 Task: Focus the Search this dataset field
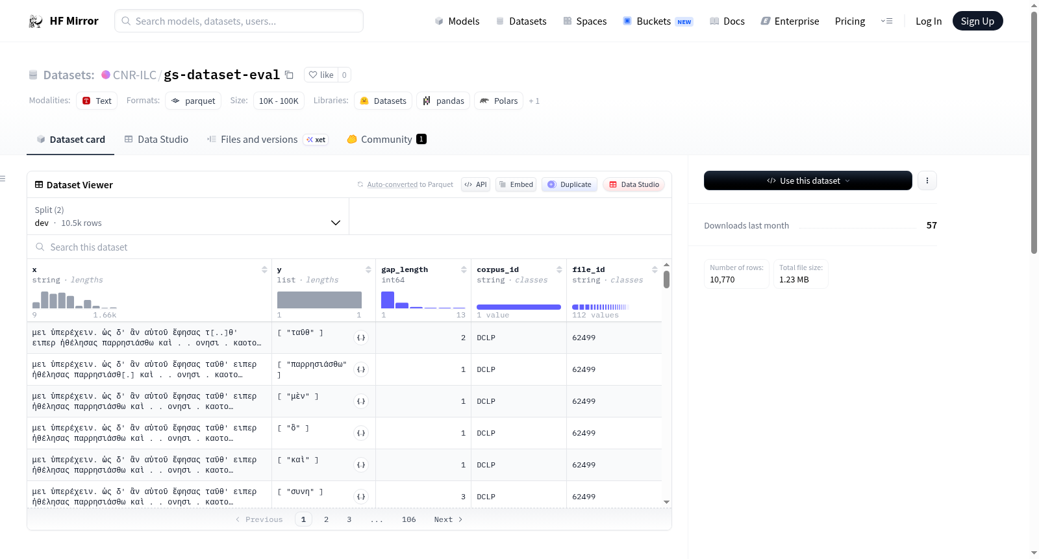tap(349, 247)
